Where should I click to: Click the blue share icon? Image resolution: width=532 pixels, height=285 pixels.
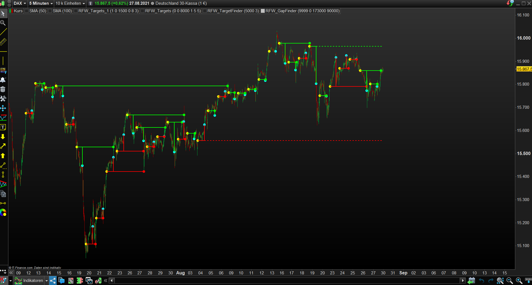pos(53,281)
